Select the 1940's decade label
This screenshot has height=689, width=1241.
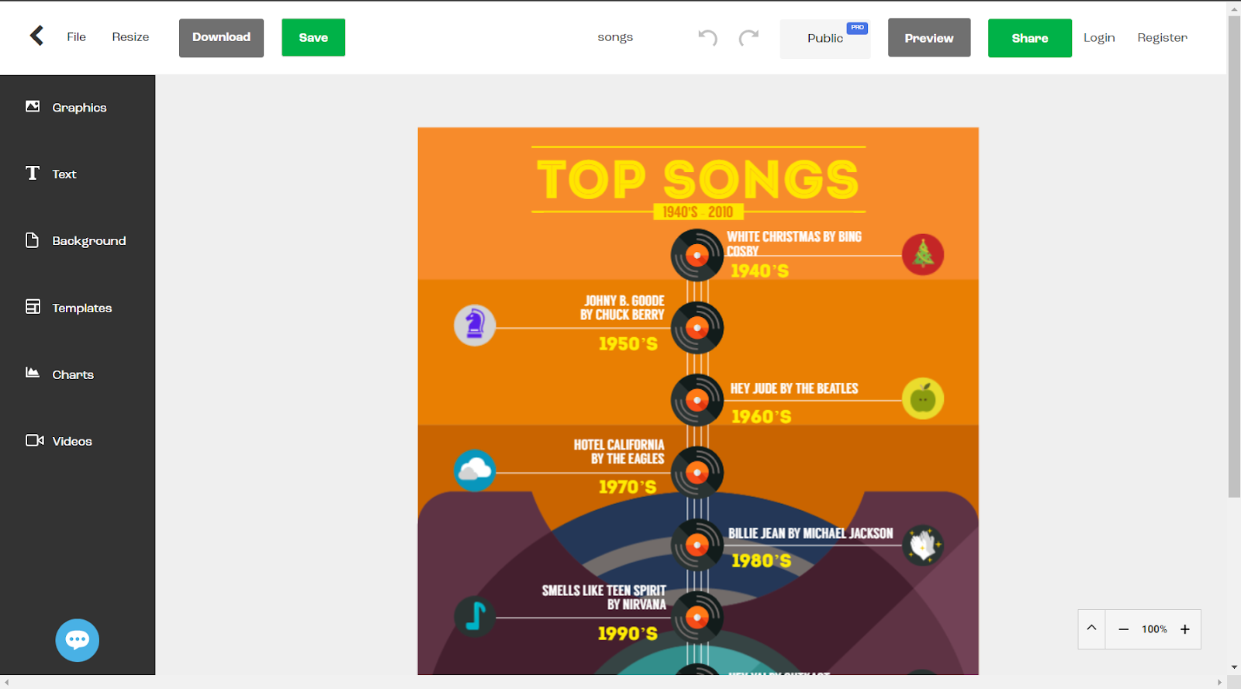coord(760,270)
